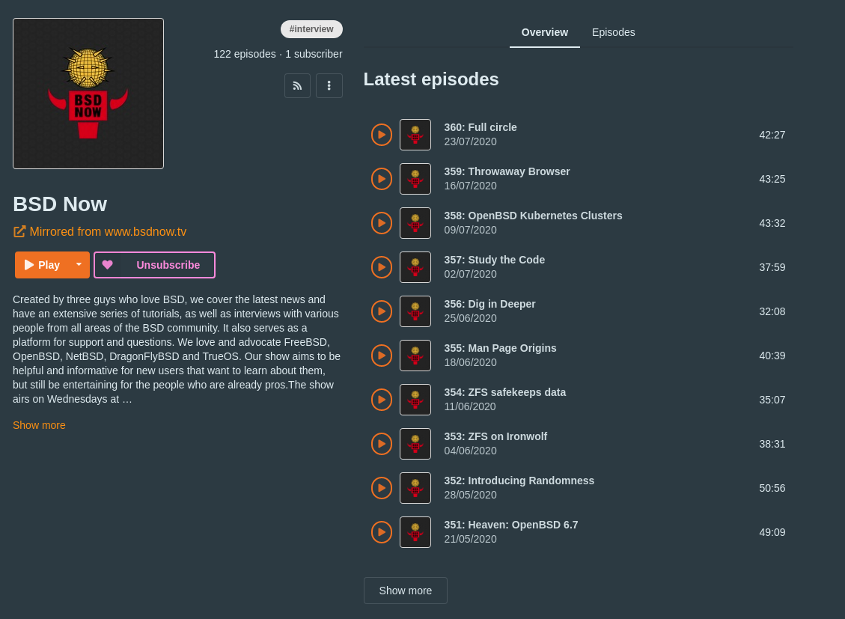Switch to the Episodes tab
Viewport: 845px width, 619px height.
pyautogui.click(x=613, y=32)
